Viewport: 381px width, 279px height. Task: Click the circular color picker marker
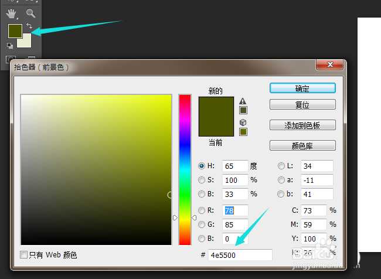tap(170, 195)
